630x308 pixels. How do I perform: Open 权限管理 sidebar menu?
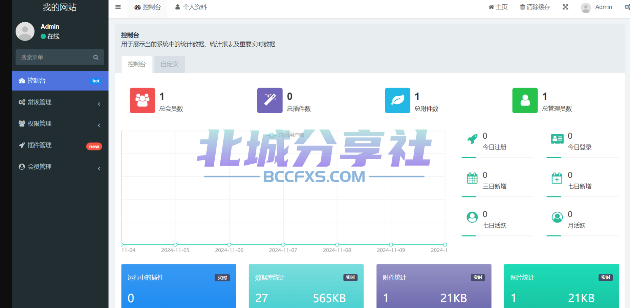(x=60, y=124)
